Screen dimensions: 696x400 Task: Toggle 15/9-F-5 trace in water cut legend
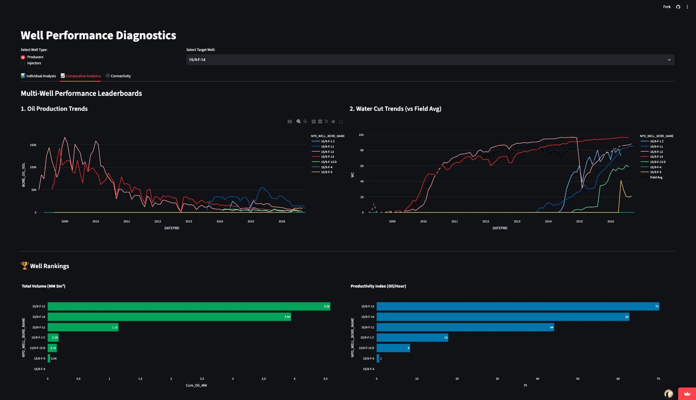click(x=651, y=172)
